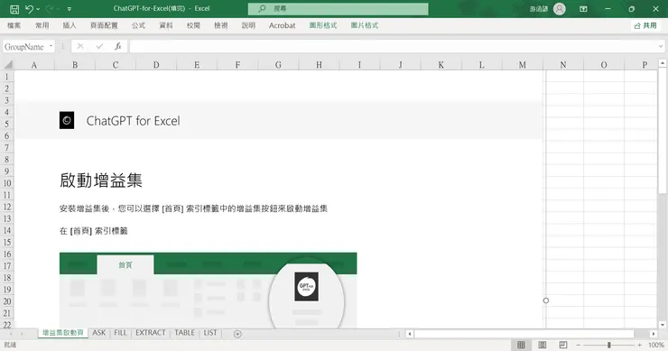The image size is (668, 351).
Task: Click the zoom out minus button
Action: pyautogui.click(x=578, y=345)
